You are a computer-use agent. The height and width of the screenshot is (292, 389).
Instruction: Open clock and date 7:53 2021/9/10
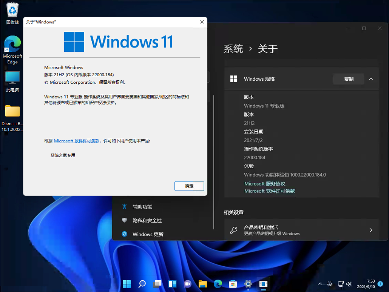(x=366, y=284)
